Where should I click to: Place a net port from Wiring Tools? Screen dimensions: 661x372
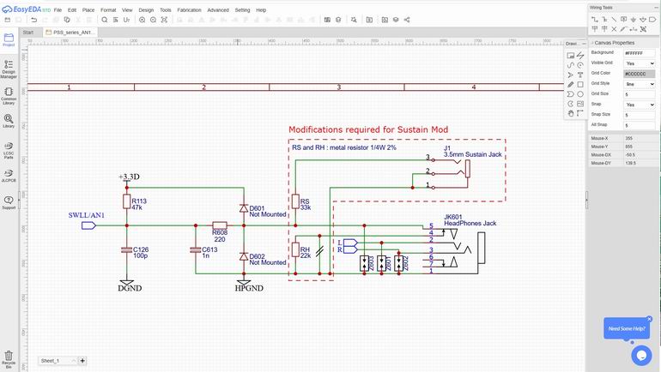(652, 20)
